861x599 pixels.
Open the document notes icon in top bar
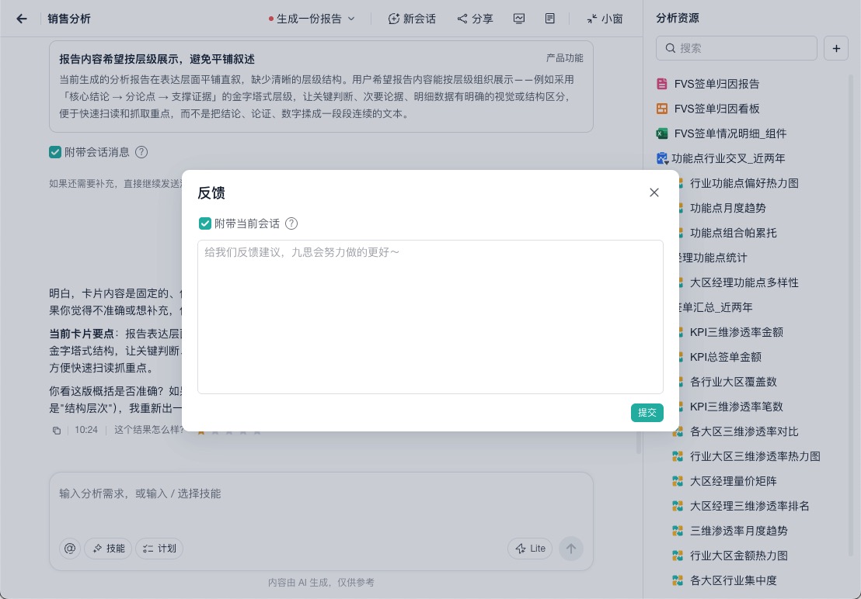(549, 19)
